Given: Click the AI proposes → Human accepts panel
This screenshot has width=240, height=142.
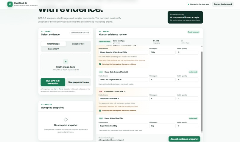Looking at the screenshot, I should 185,17.
